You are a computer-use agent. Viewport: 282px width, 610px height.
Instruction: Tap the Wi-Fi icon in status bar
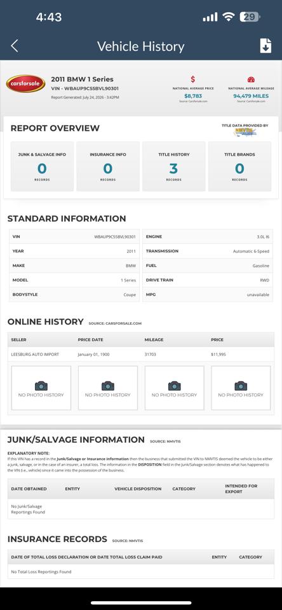point(228,17)
